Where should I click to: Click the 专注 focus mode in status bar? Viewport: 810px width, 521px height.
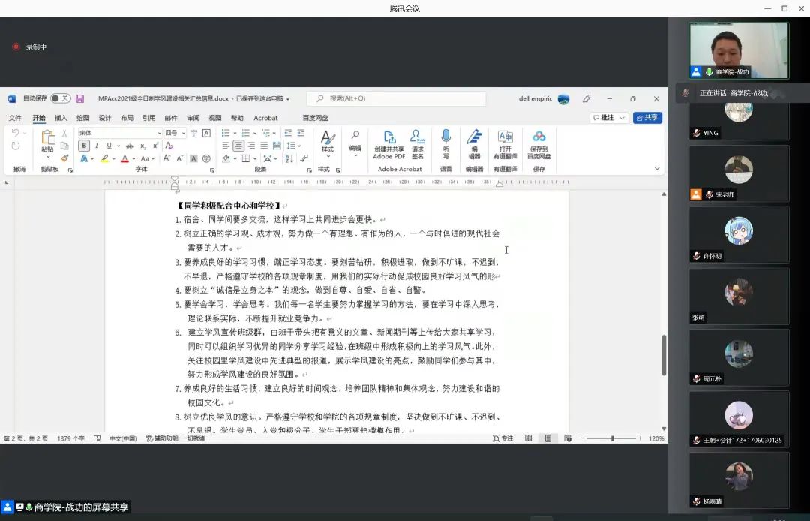(x=503, y=438)
